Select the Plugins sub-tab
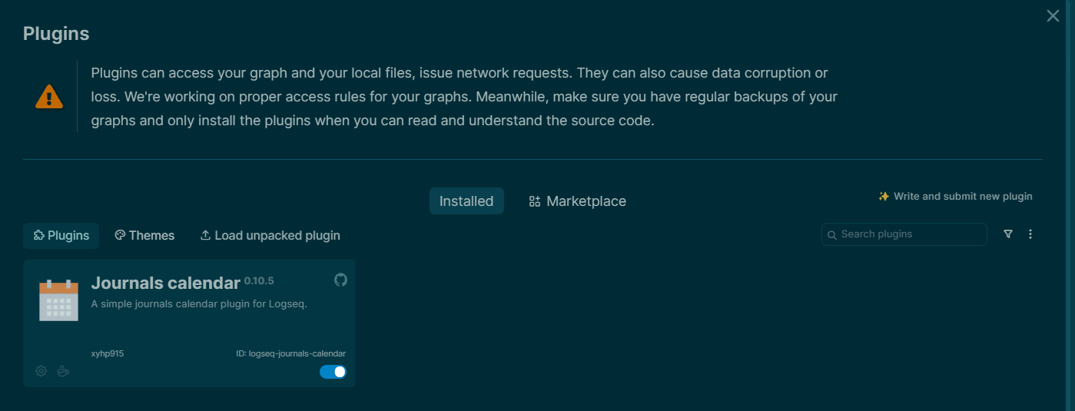This screenshot has width=1075, height=411. click(61, 236)
